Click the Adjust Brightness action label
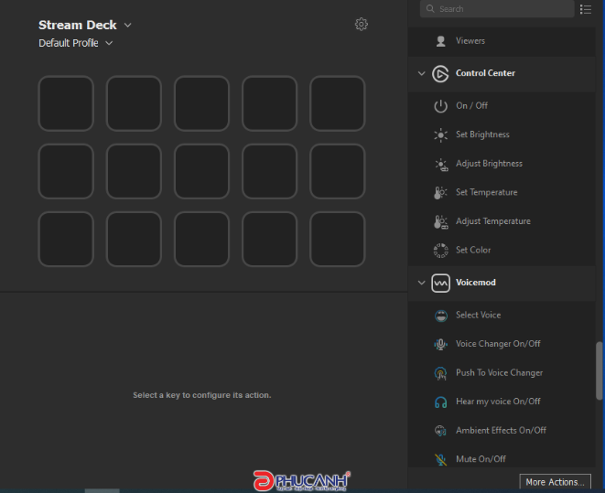The height and width of the screenshot is (493, 605). click(x=489, y=164)
